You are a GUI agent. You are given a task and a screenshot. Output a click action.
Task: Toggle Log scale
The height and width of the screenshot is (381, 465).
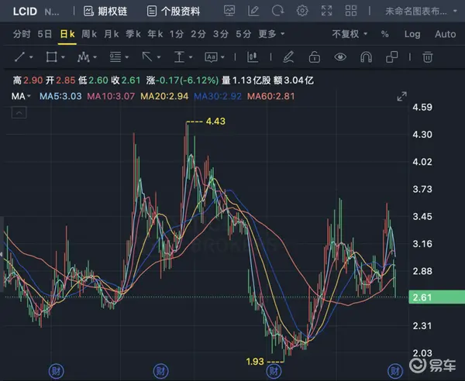point(412,34)
